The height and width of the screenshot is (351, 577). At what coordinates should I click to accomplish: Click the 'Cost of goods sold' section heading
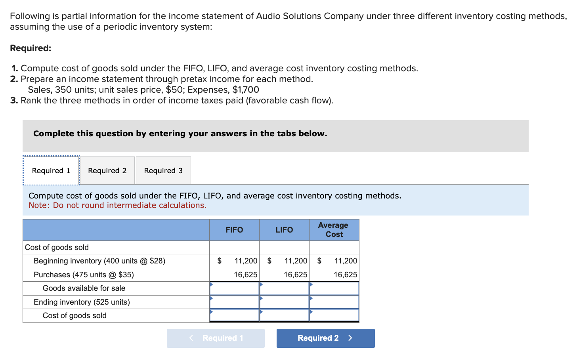point(57,247)
